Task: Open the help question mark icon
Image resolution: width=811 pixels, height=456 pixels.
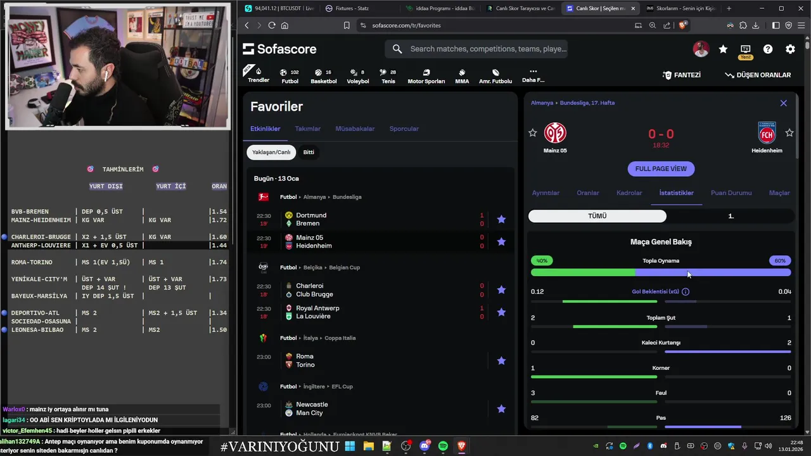Action: (768, 49)
